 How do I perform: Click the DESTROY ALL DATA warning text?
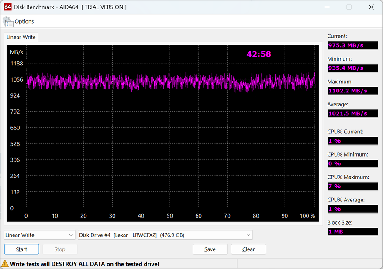[x=85, y=264]
